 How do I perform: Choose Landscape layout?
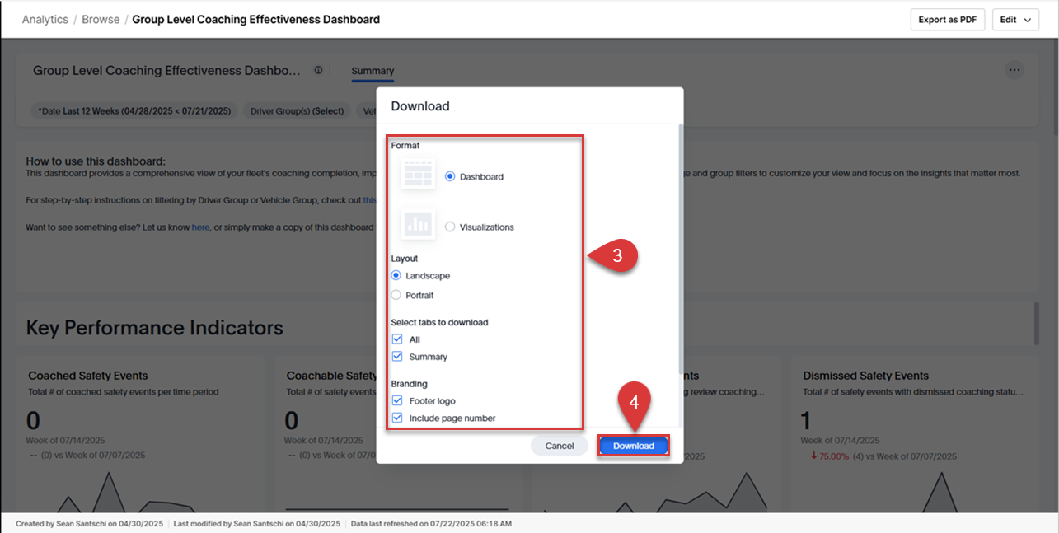coord(396,275)
